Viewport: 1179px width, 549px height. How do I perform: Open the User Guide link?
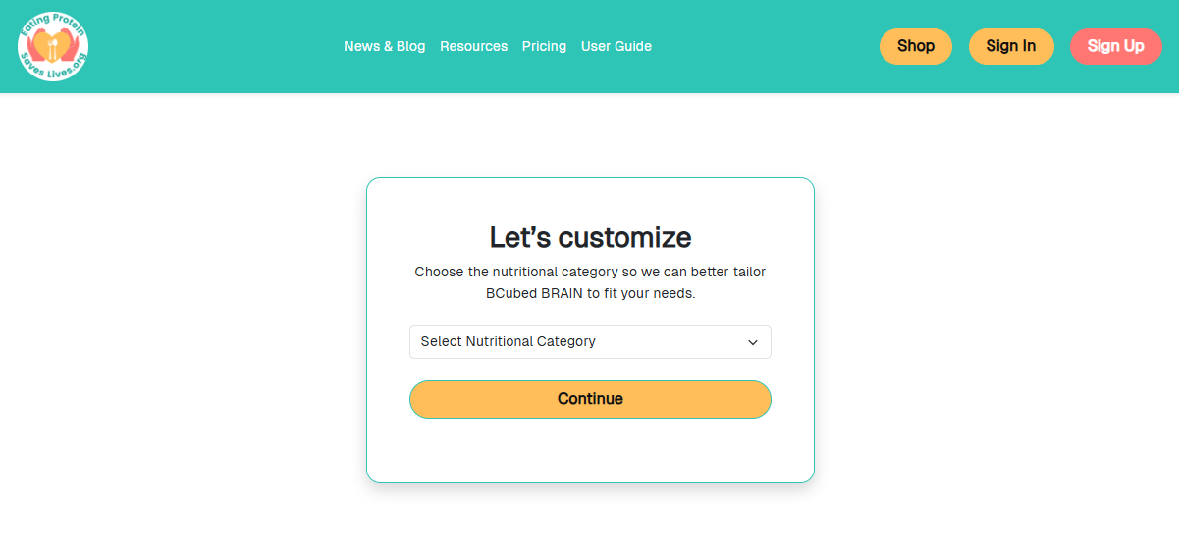coord(616,46)
